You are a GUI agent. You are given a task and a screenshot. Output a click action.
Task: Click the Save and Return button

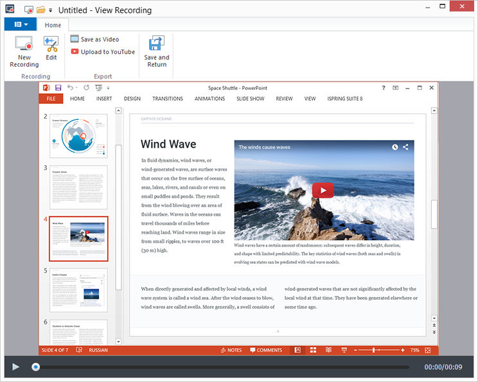tap(157, 51)
